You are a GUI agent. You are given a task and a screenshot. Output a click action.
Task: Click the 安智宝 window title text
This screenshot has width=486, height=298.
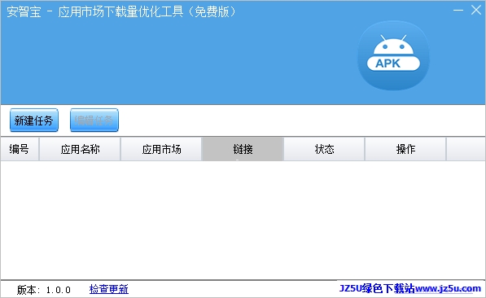point(120,11)
